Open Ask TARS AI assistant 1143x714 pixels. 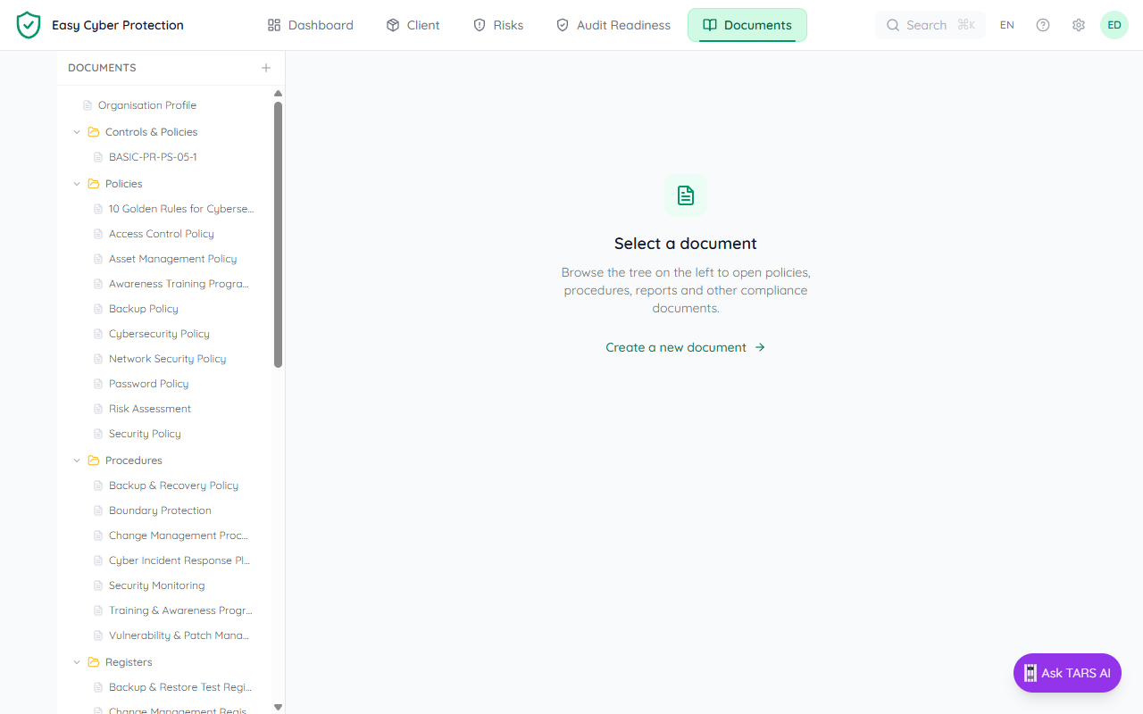pos(1067,673)
